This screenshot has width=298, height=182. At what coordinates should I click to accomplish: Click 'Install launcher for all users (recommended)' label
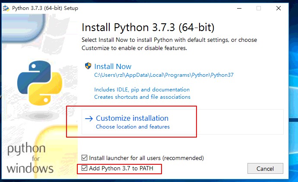(146, 158)
